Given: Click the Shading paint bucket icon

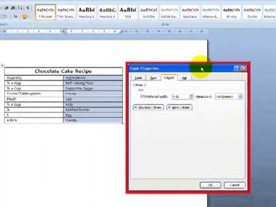Looking at the screenshot, I should (x=15, y=17).
